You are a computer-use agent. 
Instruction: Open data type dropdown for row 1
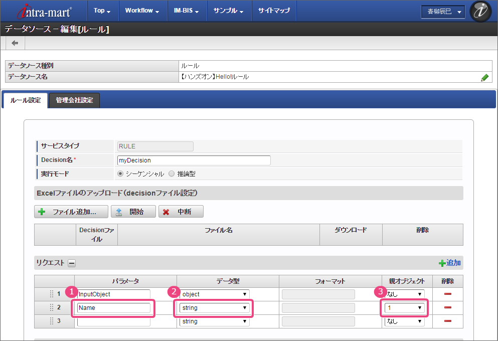tap(214, 294)
